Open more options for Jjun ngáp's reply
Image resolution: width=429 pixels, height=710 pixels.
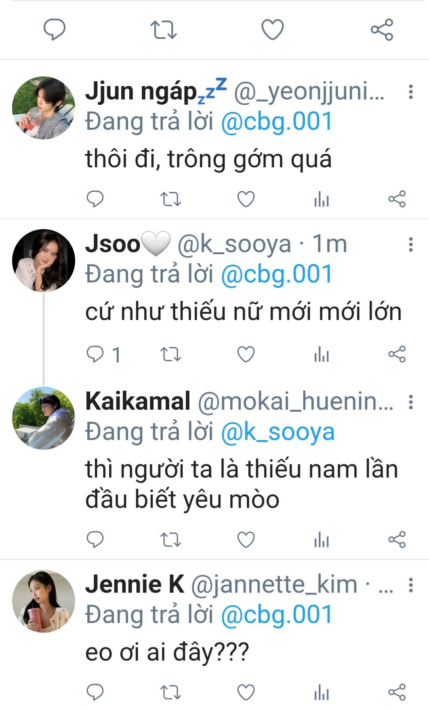(411, 92)
